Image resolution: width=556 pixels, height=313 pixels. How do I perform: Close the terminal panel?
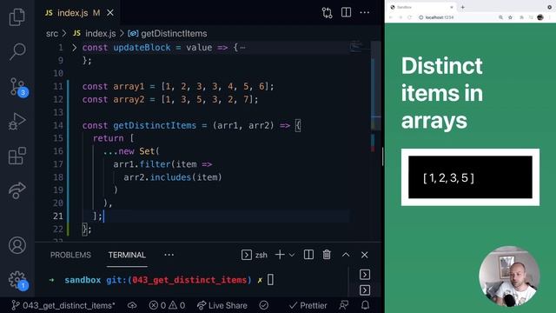pyautogui.click(x=365, y=255)
